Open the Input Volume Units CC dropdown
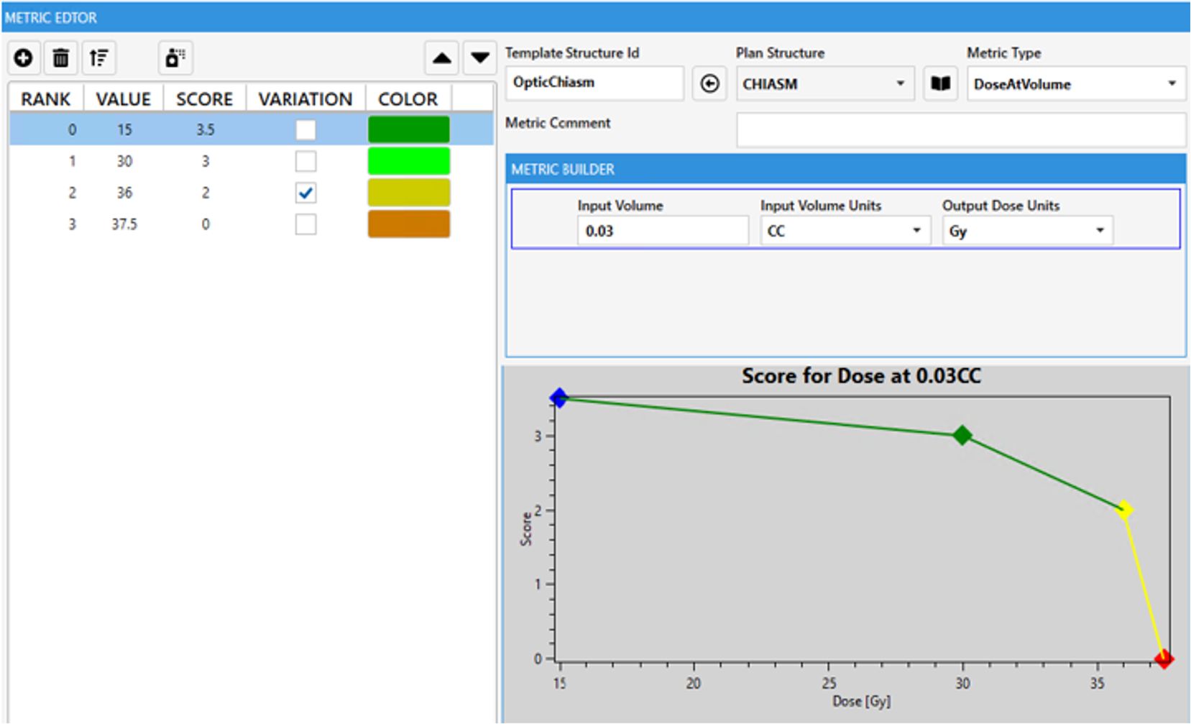This screenshot has height=724, width=1191. [845, 231]
